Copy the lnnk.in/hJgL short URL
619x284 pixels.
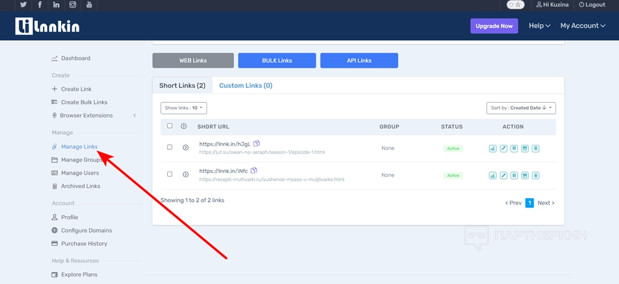tap(257, 143)
